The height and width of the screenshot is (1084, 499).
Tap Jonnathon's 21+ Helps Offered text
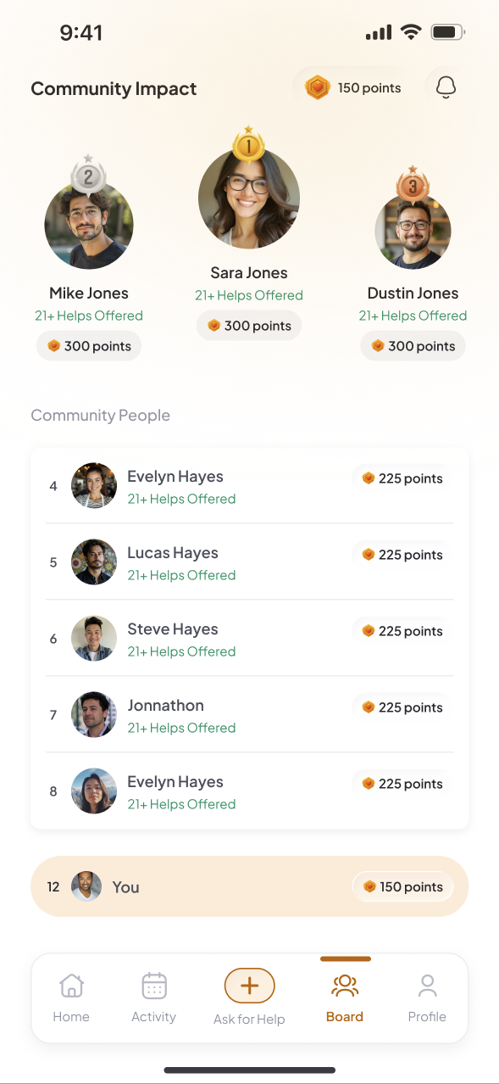coord(181,728)
